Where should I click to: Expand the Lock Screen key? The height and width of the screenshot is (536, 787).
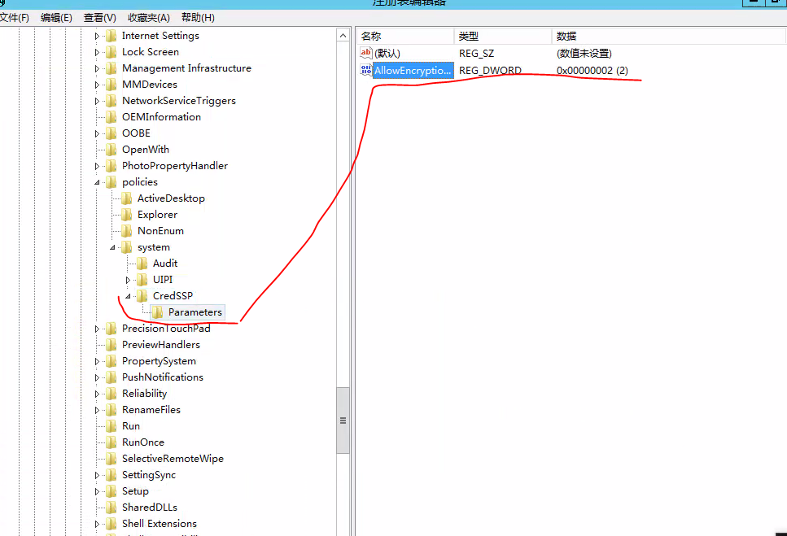[97, 52]
